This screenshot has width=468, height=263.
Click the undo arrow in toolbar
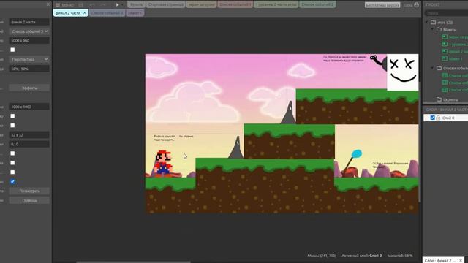(92, 5)
